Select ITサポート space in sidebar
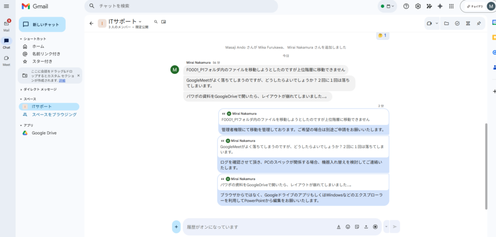The image size is (496, 237). pos(49,106)
